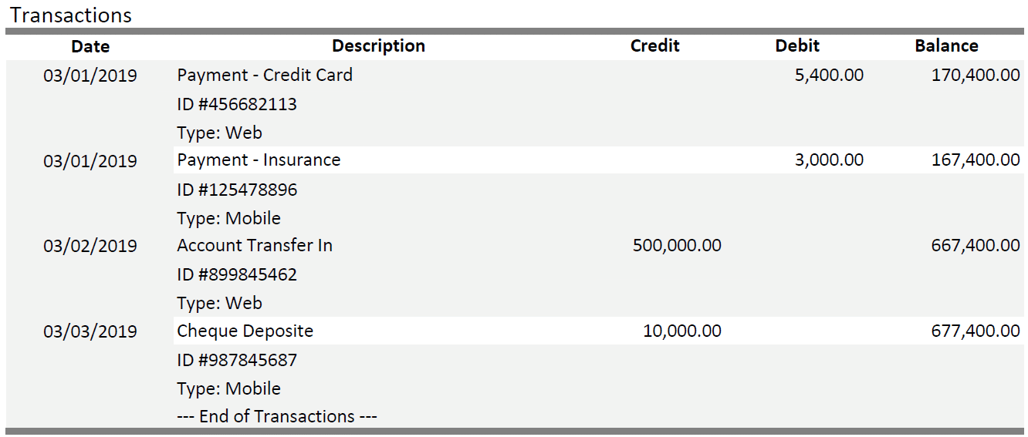Click the 500,000.00 credit amount

pyautogui.click(x=677, y=246)
